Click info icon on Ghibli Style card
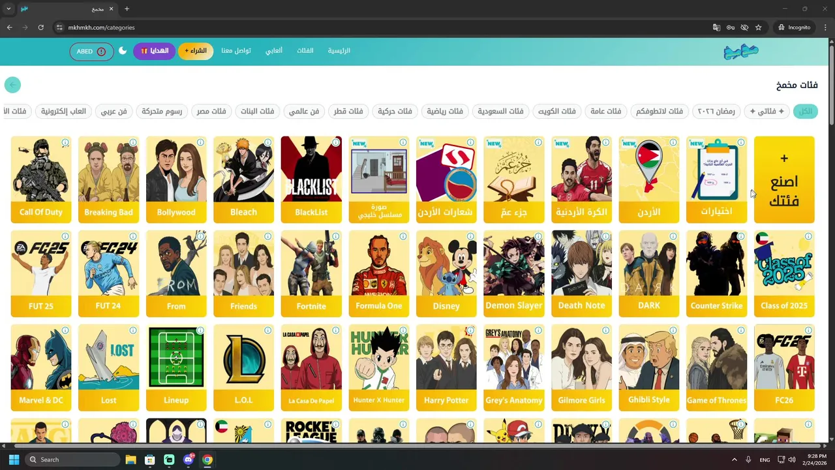Screen dimensions: 835x470 tap(673, 330)
